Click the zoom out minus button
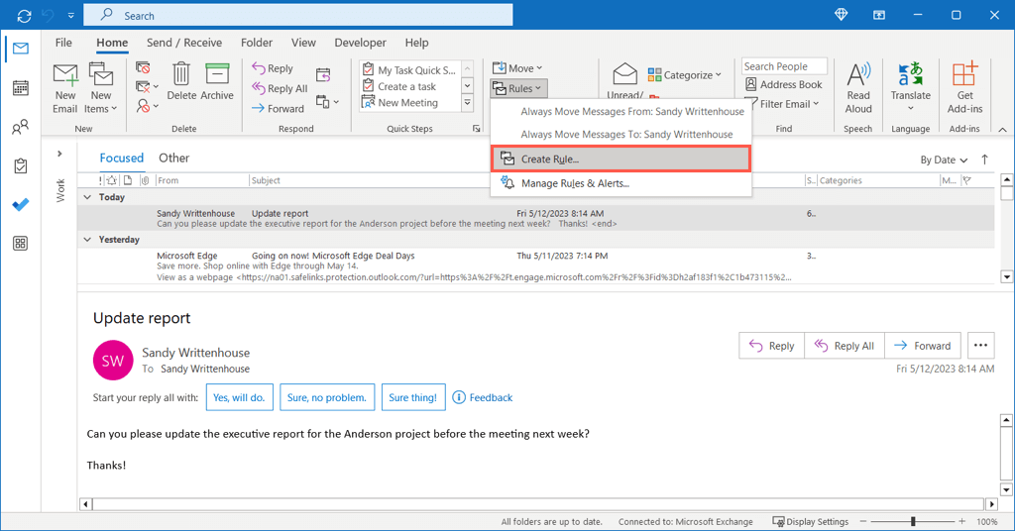 coord(863,521)
